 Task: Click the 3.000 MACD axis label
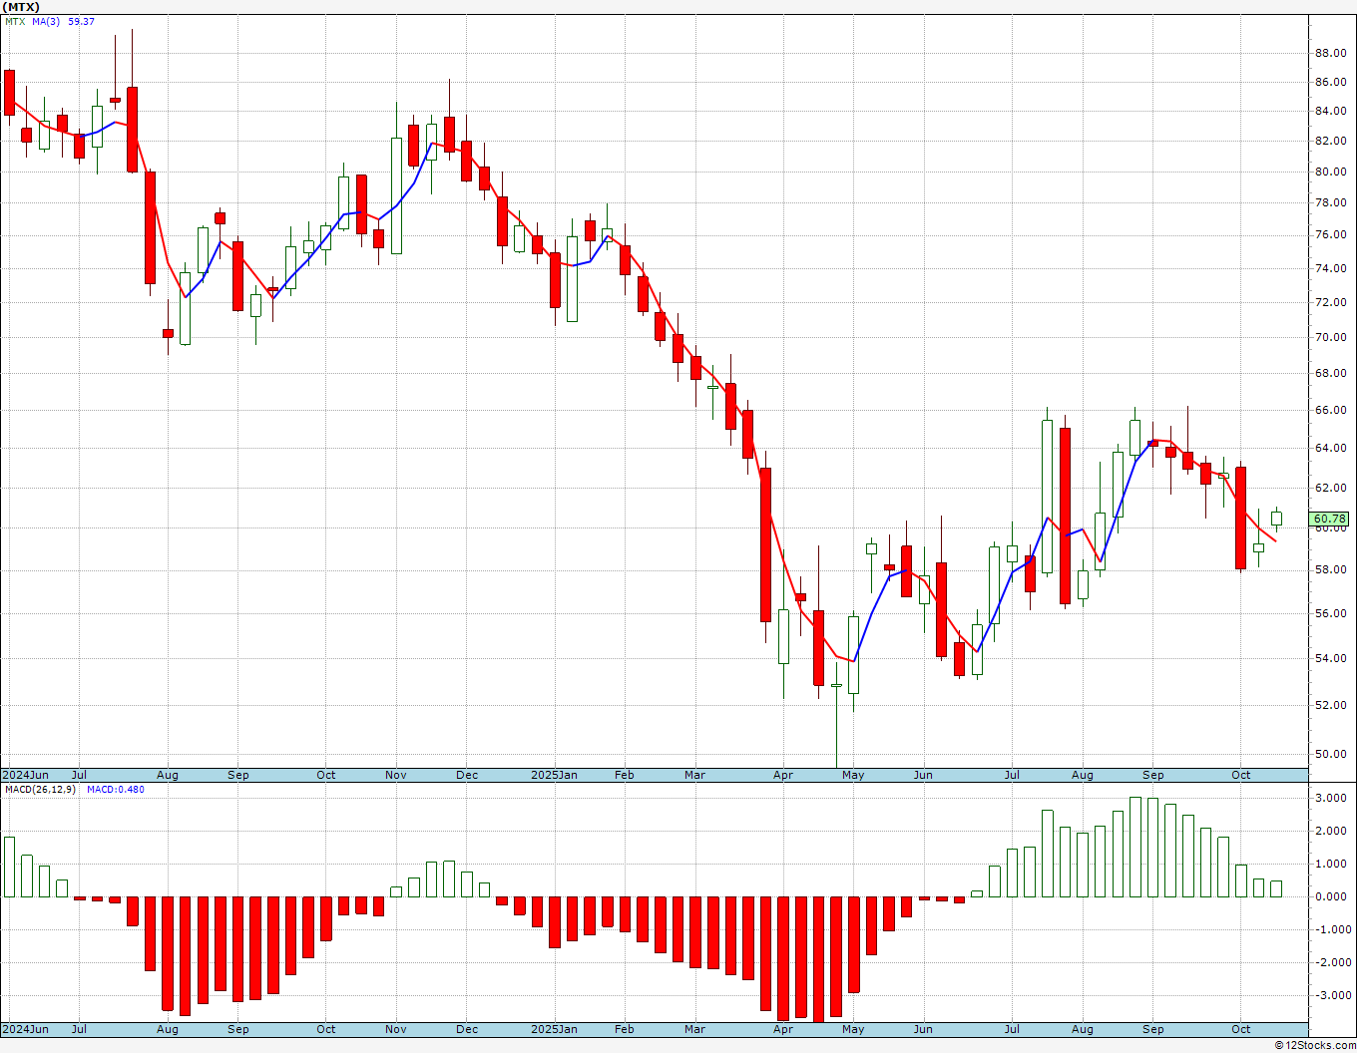1332,799
